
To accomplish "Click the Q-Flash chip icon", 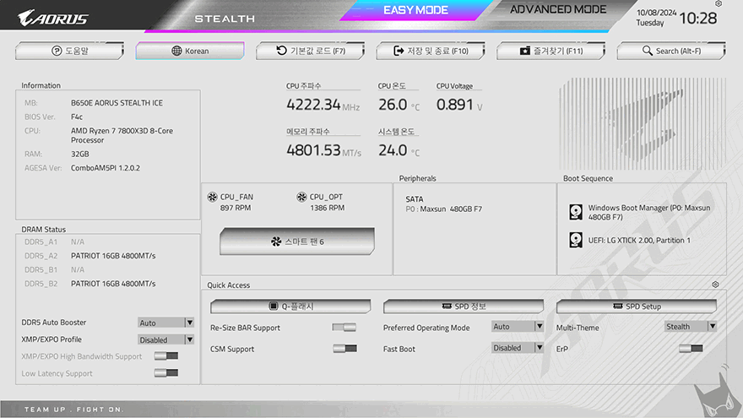I will click(x=274, y=306).
